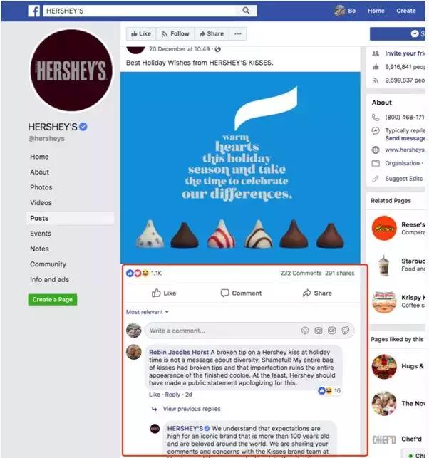The width and height of the screenshot is (429, 458).
Task: Post a GIF in the comment field
Action: (x=331, y=331)
